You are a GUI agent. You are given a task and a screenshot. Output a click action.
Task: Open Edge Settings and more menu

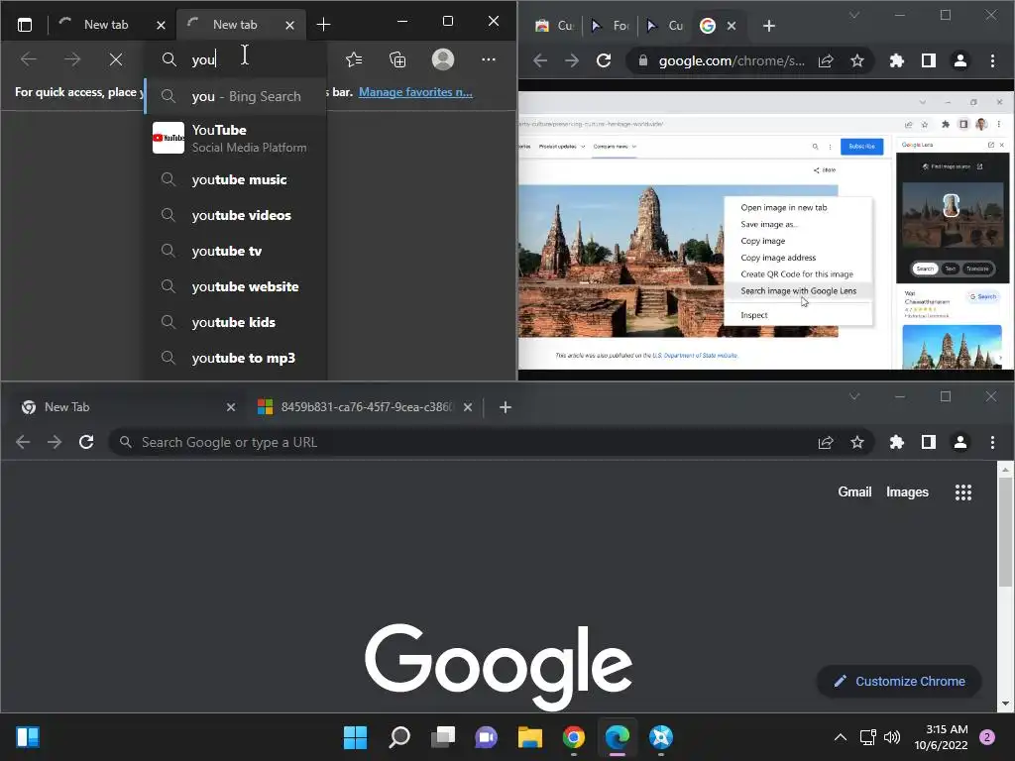[x=489, y=59]
